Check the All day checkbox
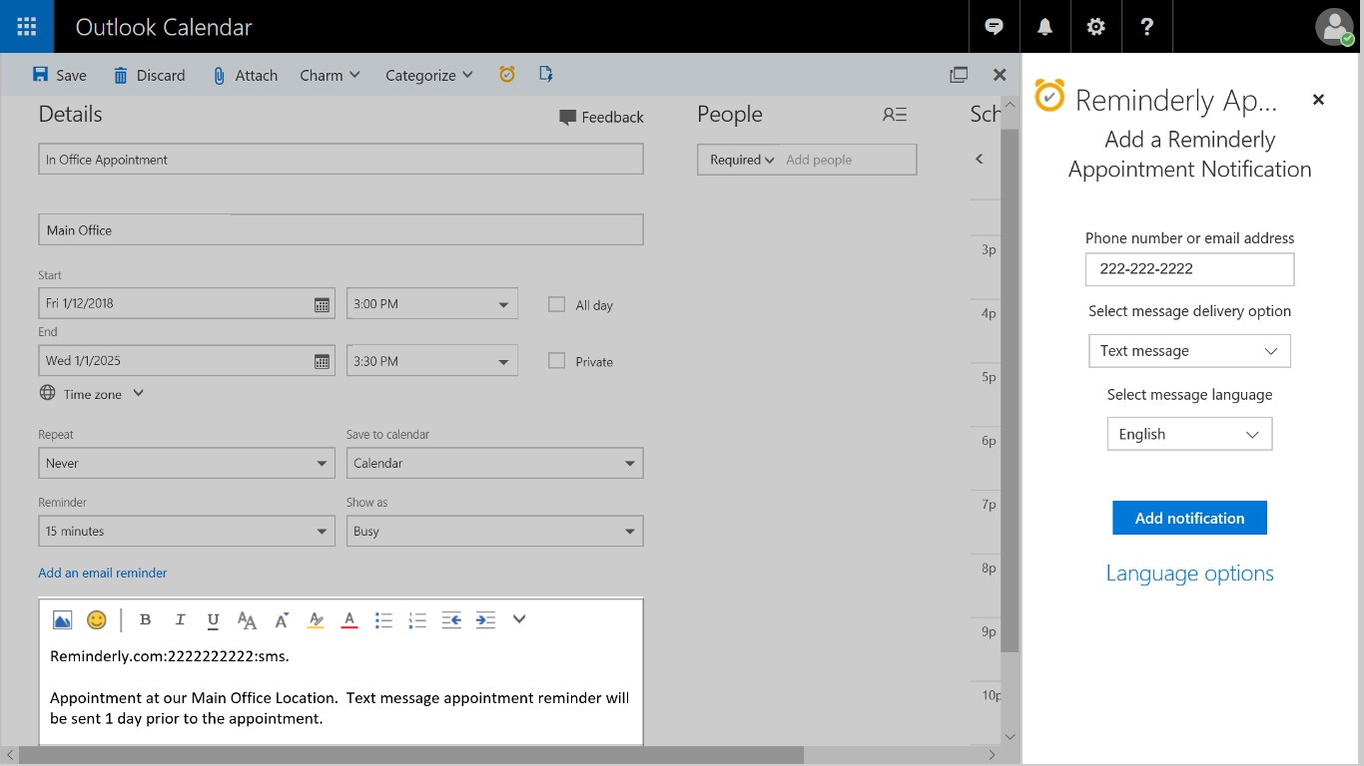The height and width of the screenshot is (766, 1364). point(557,304)
